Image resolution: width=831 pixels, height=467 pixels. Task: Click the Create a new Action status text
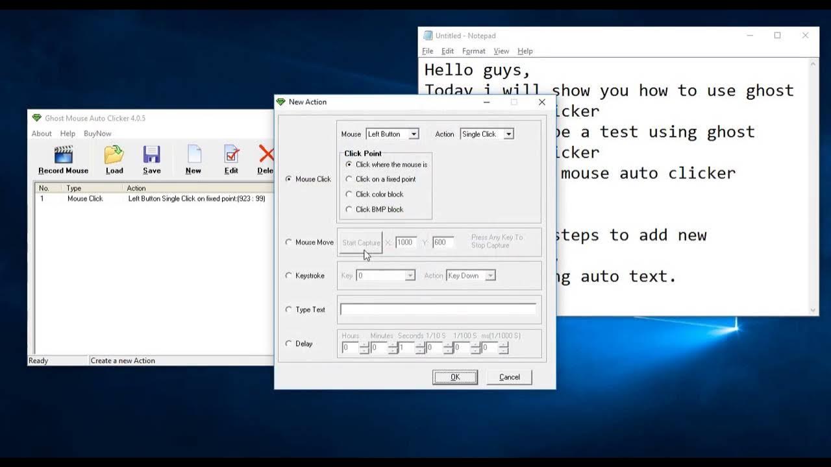point(123,361)
